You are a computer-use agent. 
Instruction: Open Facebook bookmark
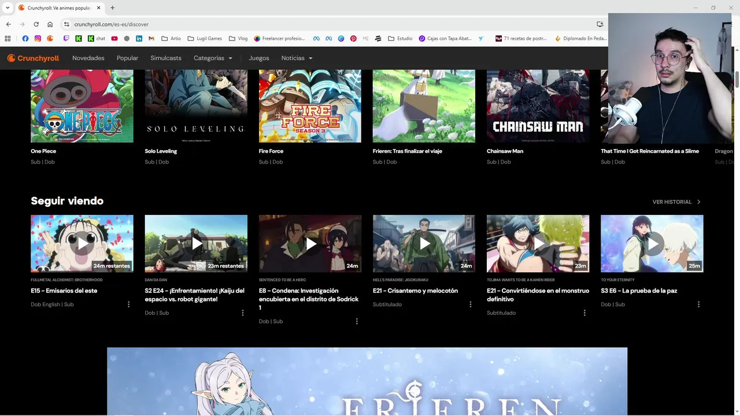coord(25,39)
